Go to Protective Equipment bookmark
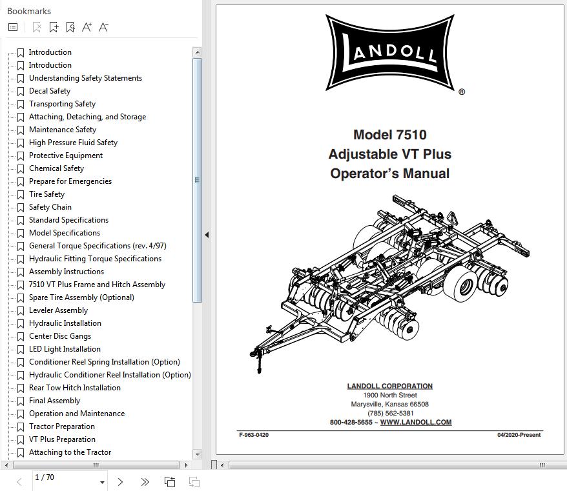The width and height of the screenshot is (567, 491). tap(66, 155)
